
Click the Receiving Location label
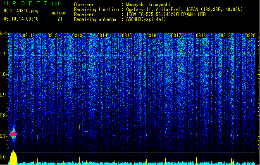tap(96, 9)
